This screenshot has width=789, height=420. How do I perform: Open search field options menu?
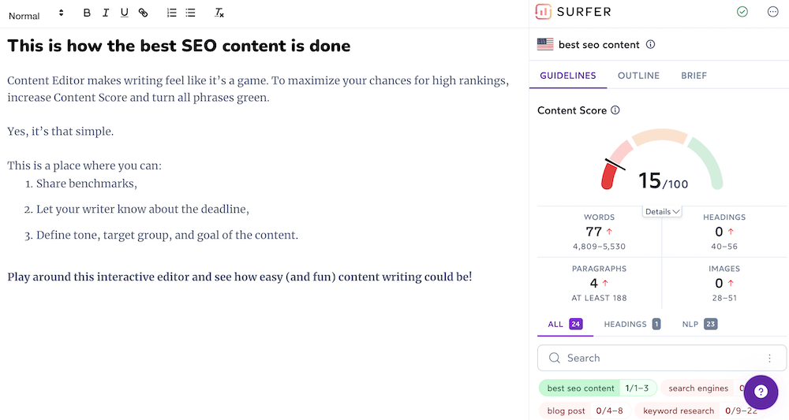coord(769,358)
